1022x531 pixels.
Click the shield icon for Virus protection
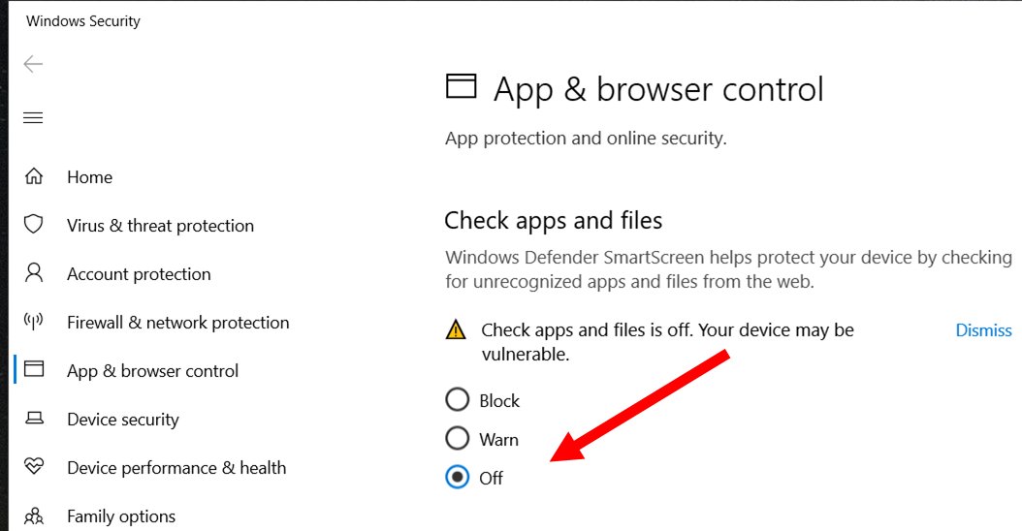pyautogui.click(x=34, y=225)
